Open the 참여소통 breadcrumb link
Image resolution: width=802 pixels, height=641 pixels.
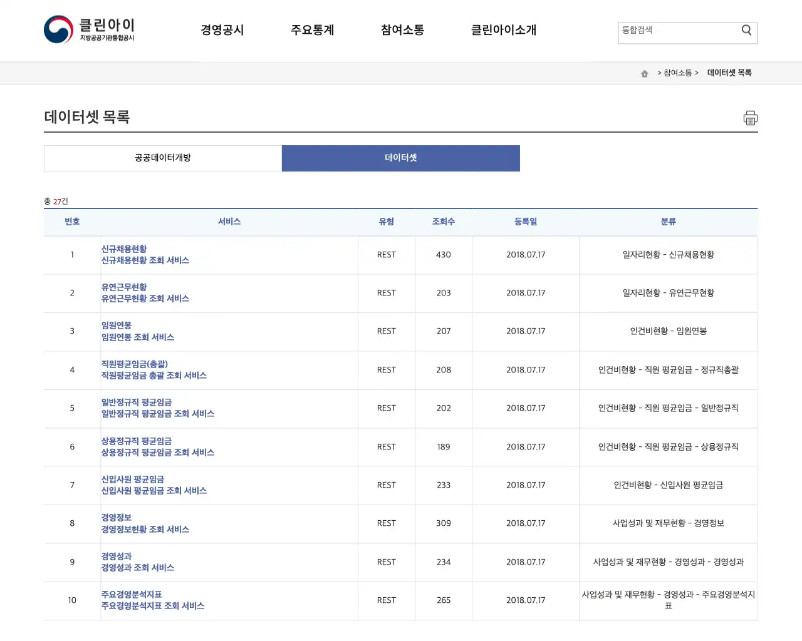(x=678, y=73)
